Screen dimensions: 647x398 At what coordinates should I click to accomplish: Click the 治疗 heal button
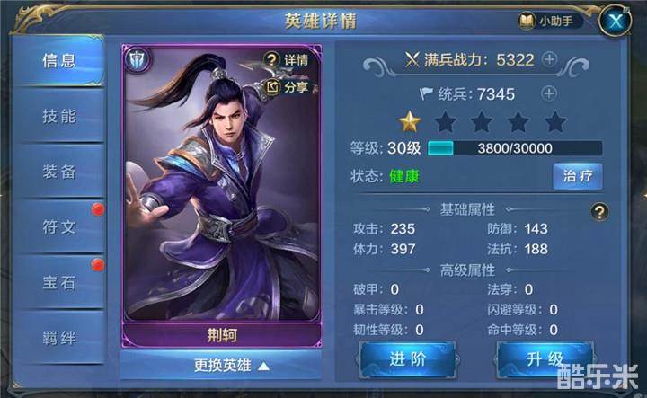pos(577,176)
